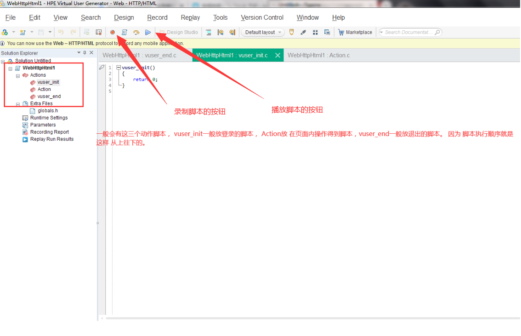Viewport: 521px width, 336px height.
Task: Collapse the Extra Files tree node
Action: [x=17, y=103]
